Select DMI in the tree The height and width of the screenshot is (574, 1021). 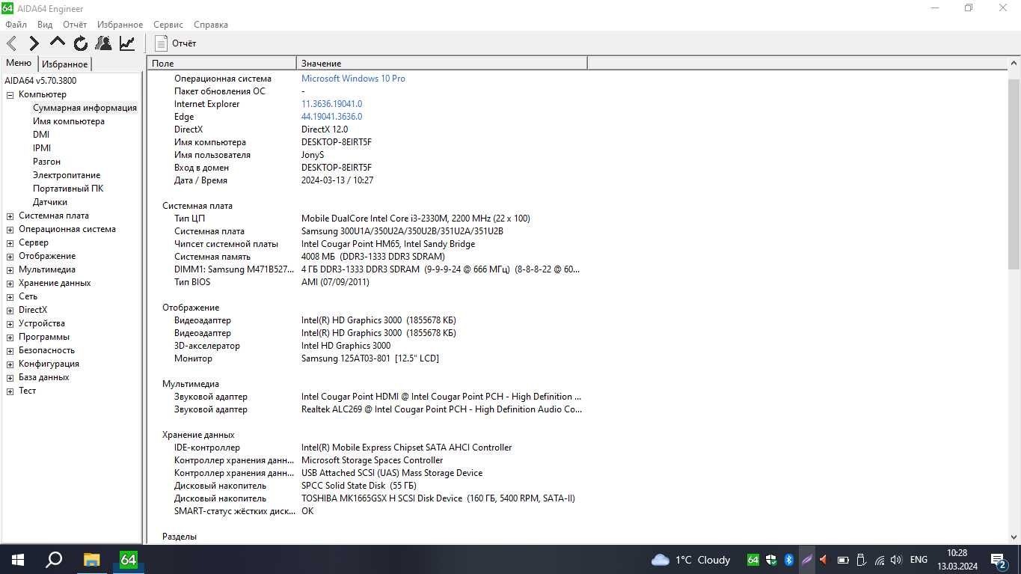click(41, 135)
